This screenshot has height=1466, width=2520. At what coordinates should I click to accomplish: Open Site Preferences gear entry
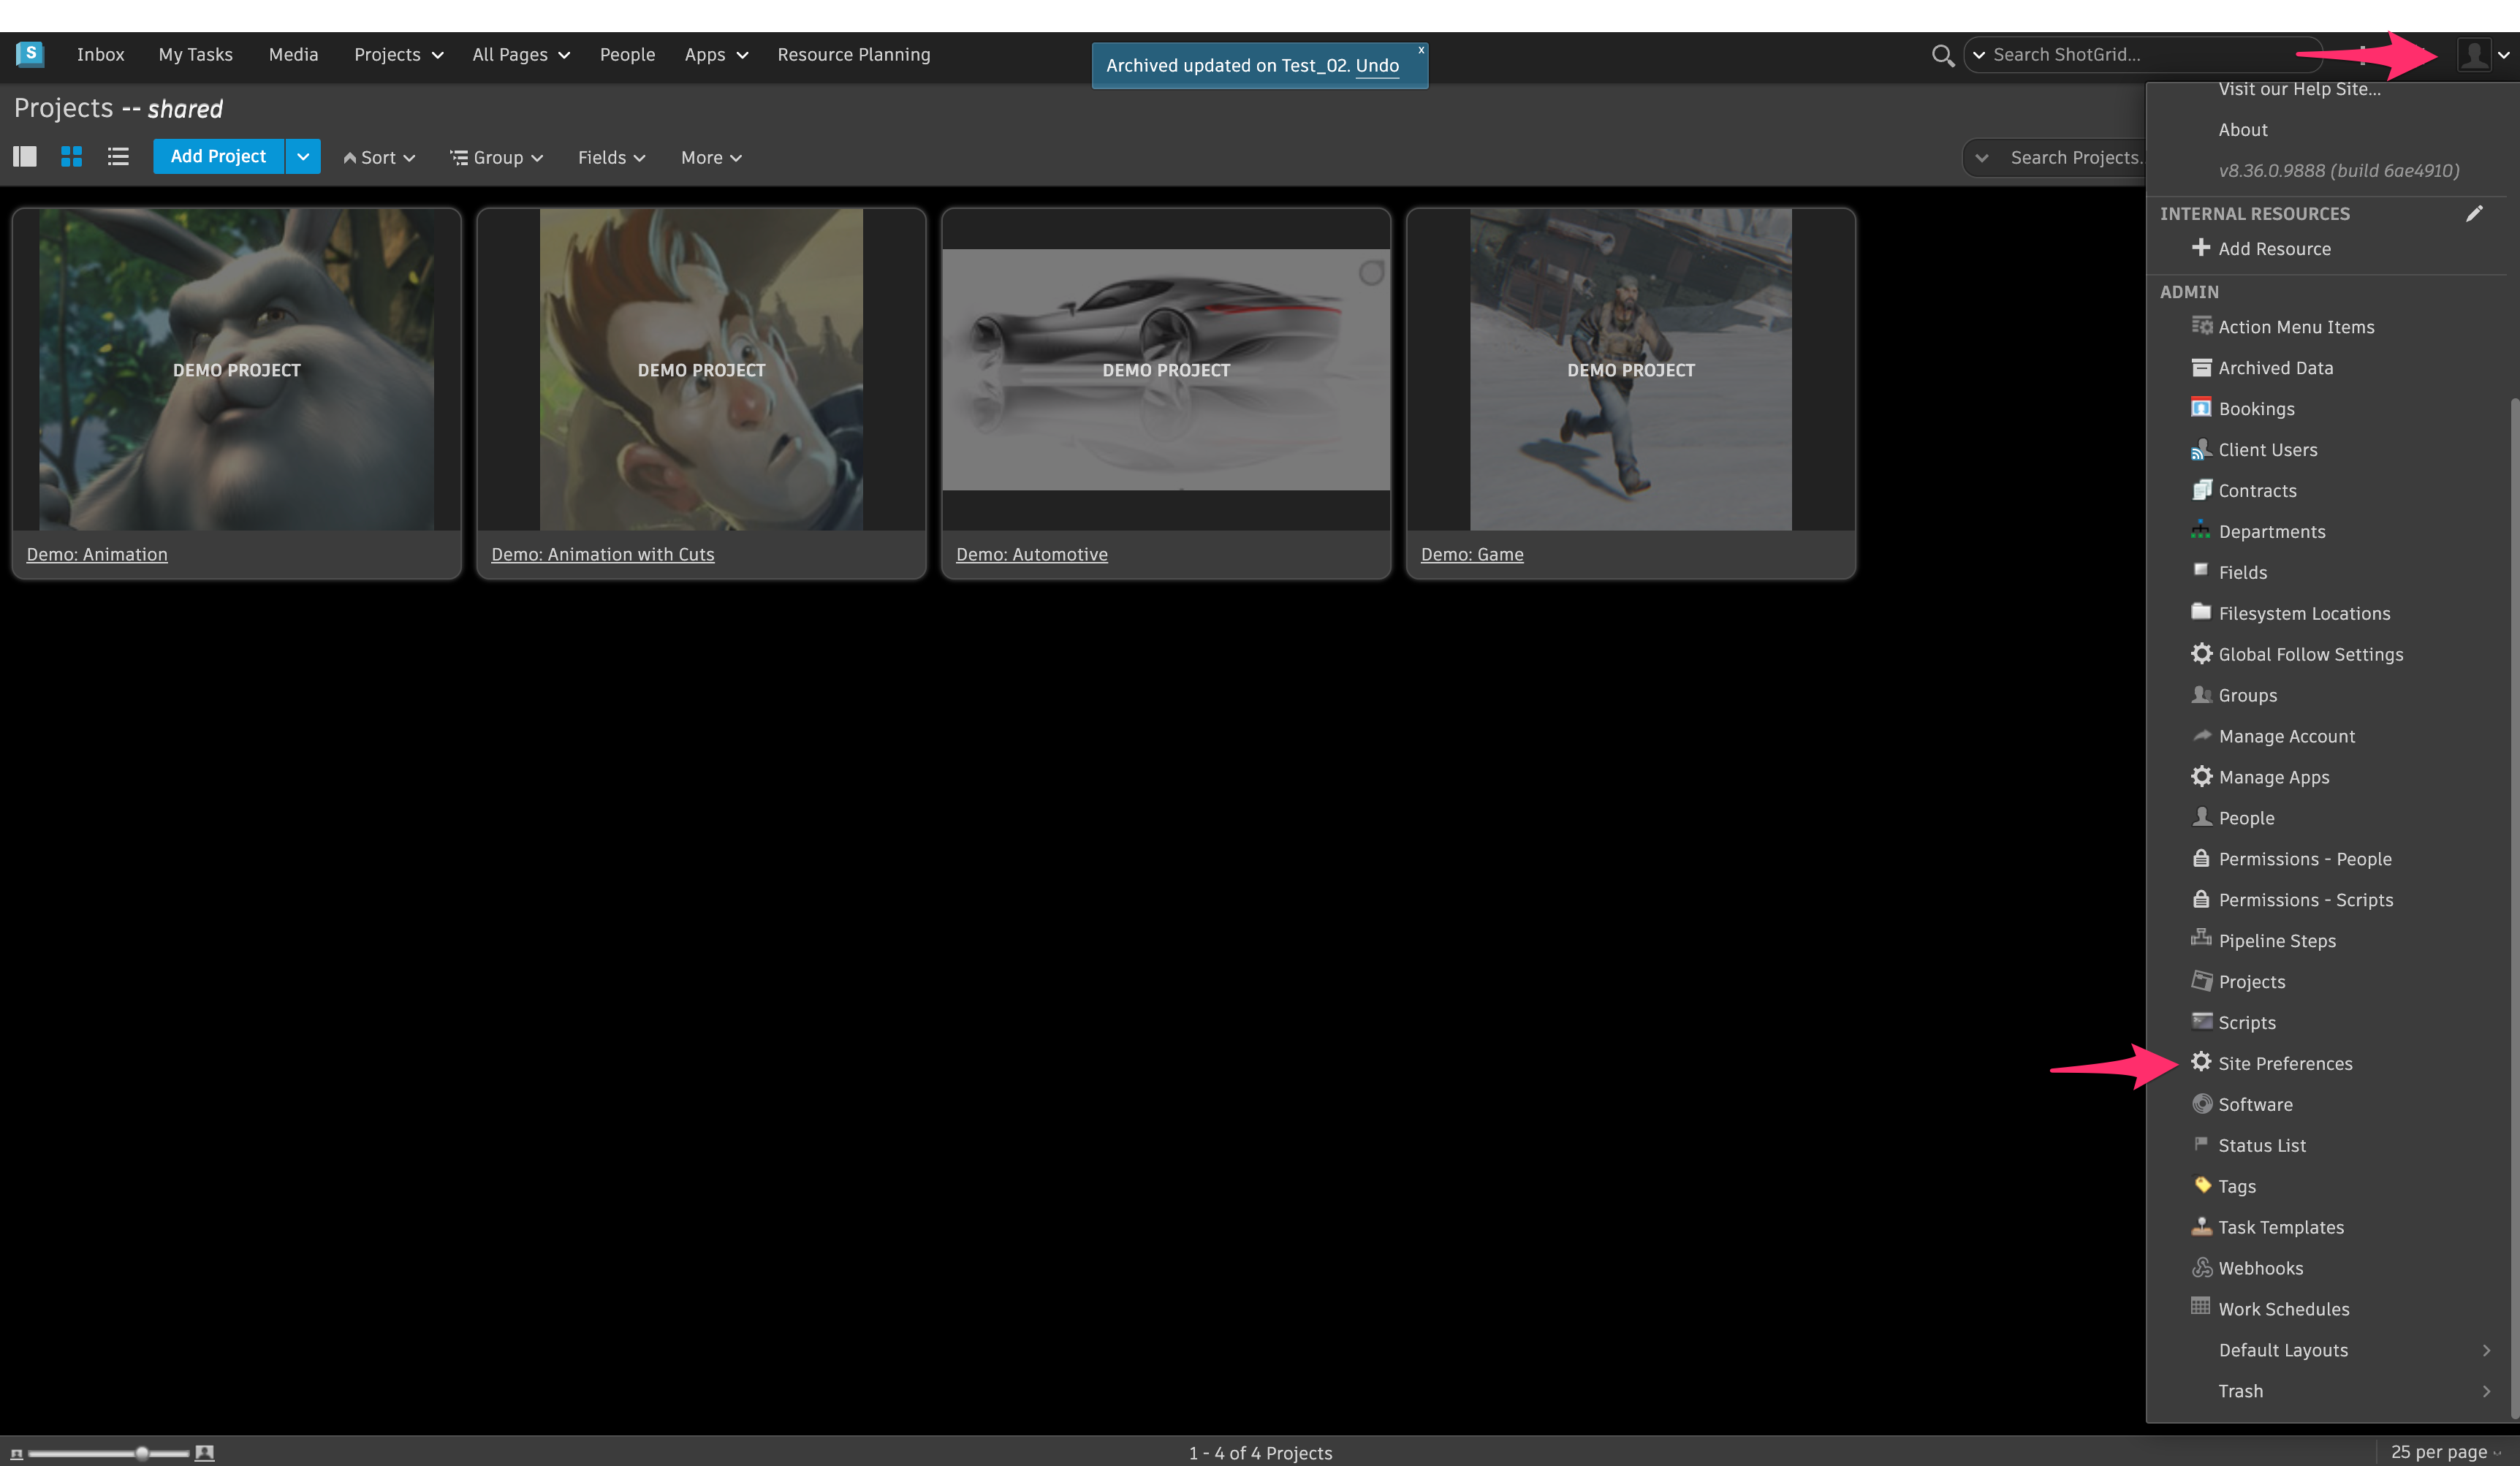2284,1063
